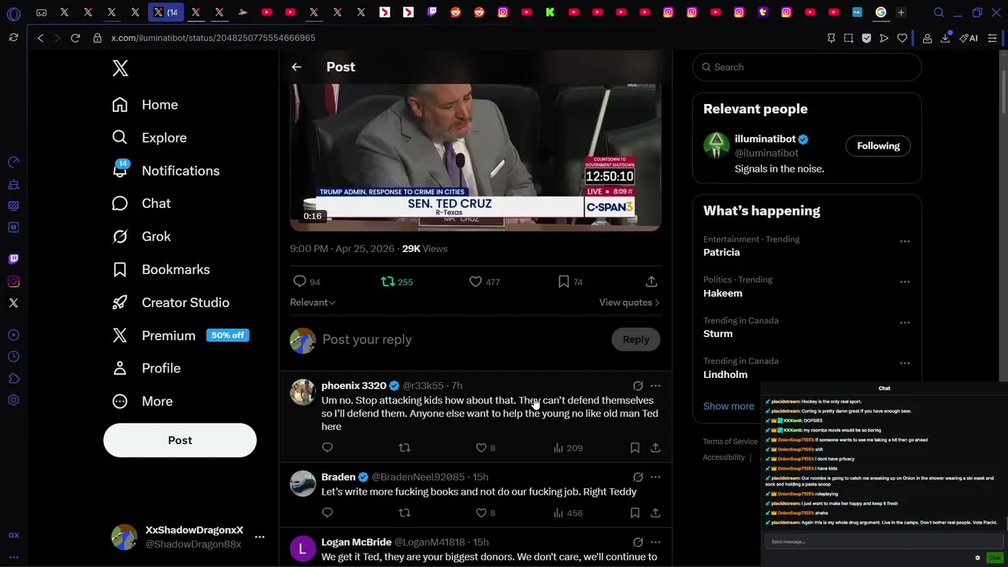Open Opera GX sidebar settings gear
1008x567 pixels.
[x=13, y=400]
